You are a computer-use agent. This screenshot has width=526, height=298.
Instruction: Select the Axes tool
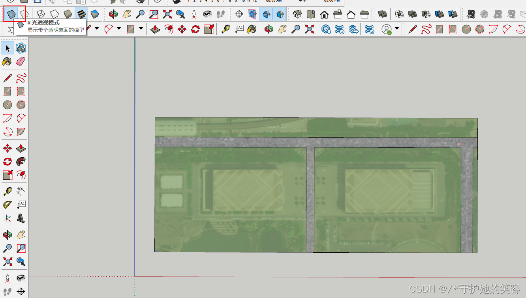8,218
